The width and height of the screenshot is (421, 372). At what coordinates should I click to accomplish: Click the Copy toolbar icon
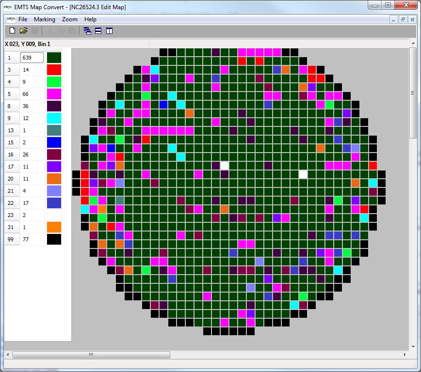61,31
